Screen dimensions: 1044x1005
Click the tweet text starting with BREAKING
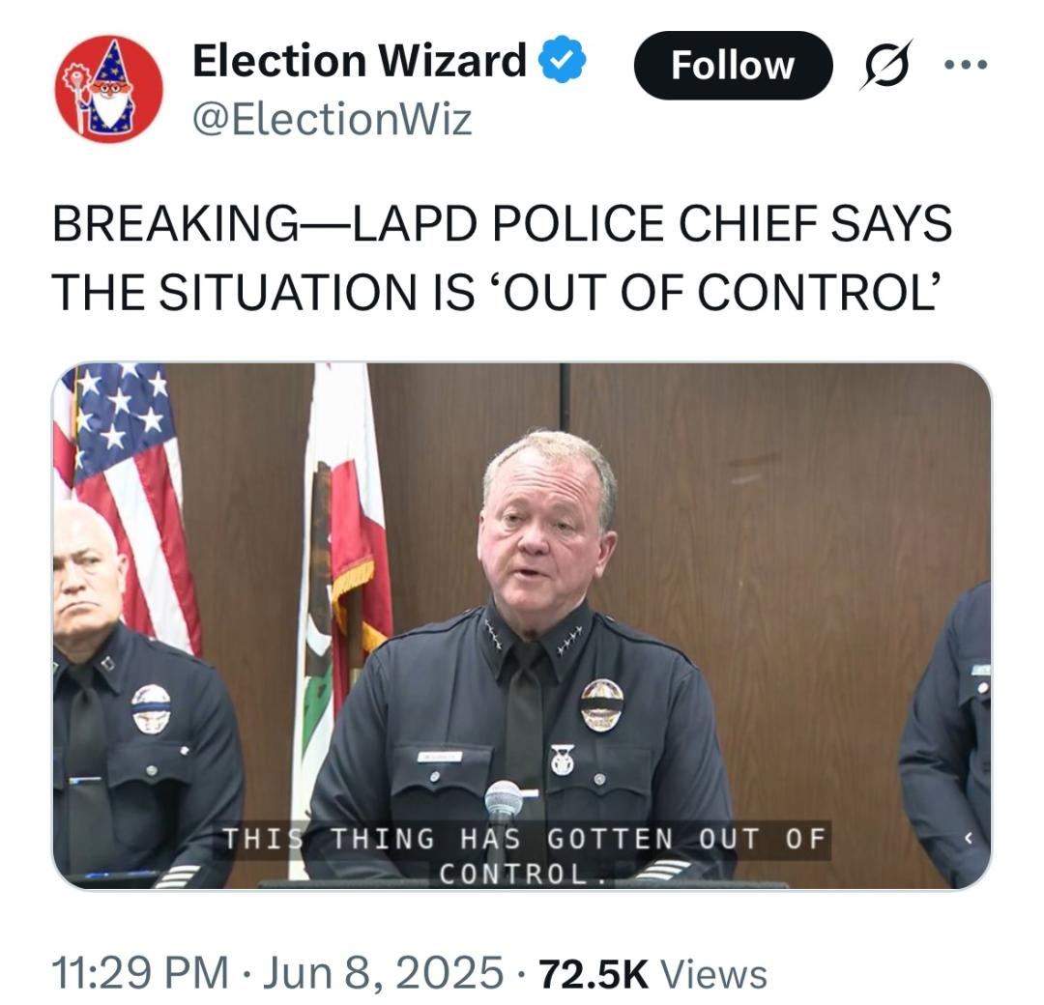coord(502,257)
